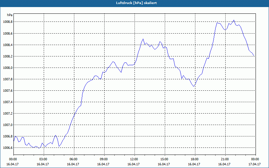Select the y-axis value "1008,4"

pos(7,45)
